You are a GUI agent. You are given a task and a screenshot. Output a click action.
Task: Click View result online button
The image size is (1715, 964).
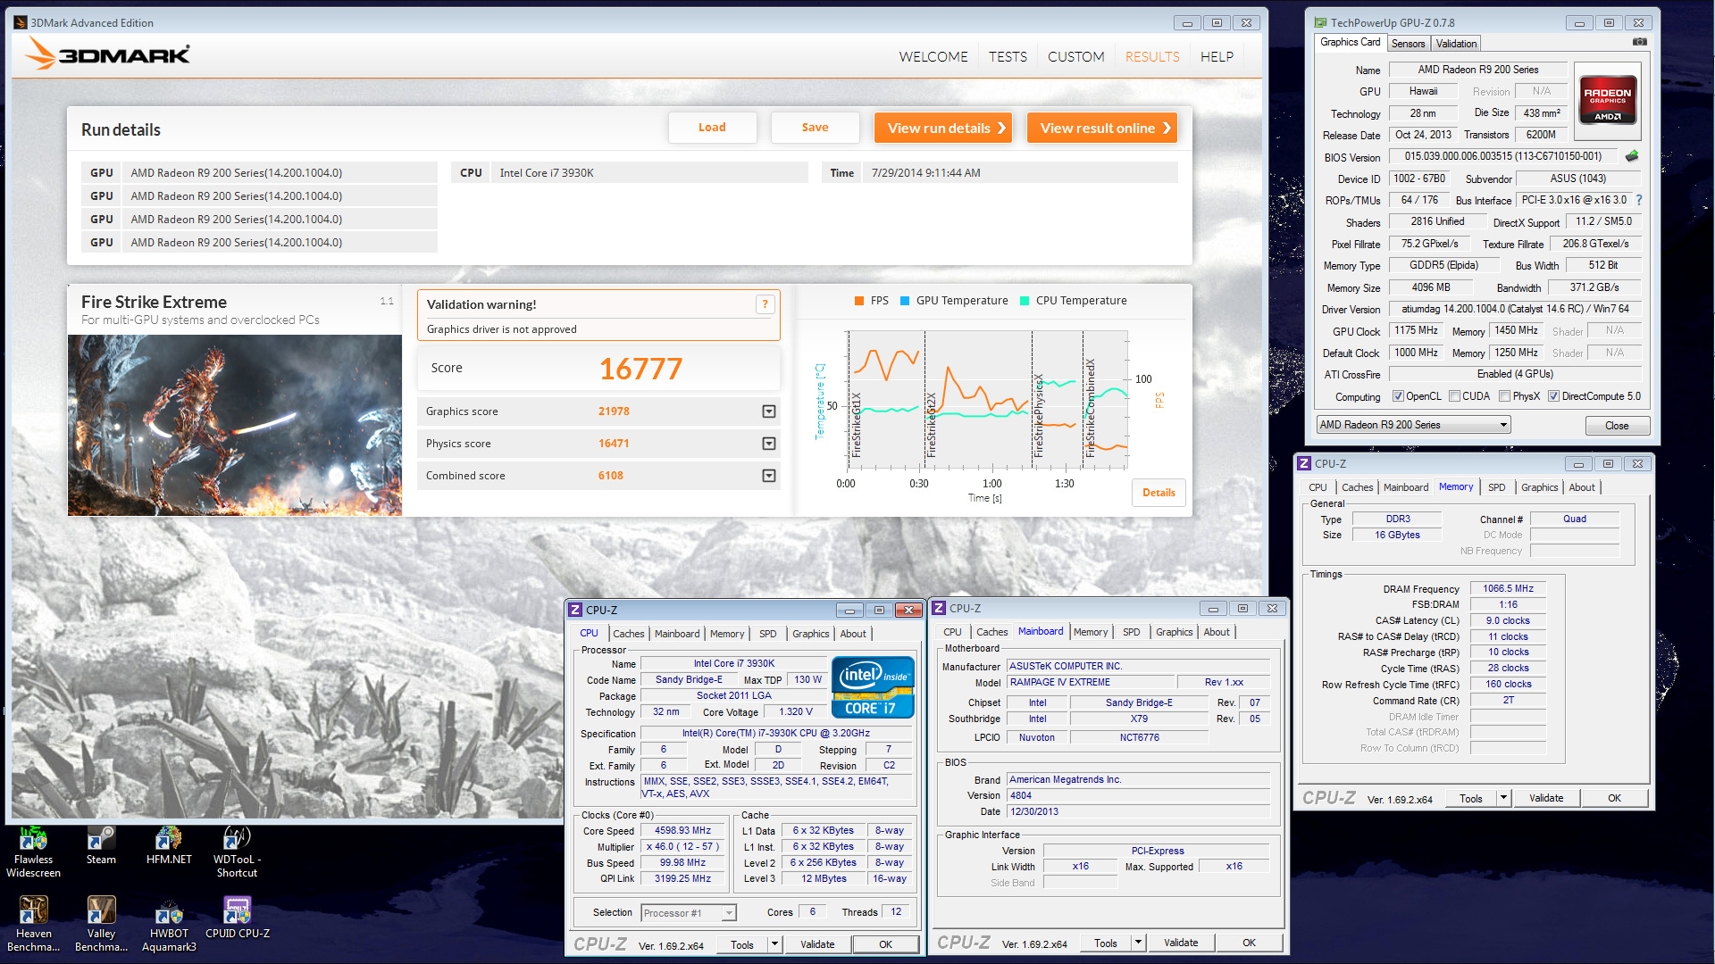[1102, 128]
